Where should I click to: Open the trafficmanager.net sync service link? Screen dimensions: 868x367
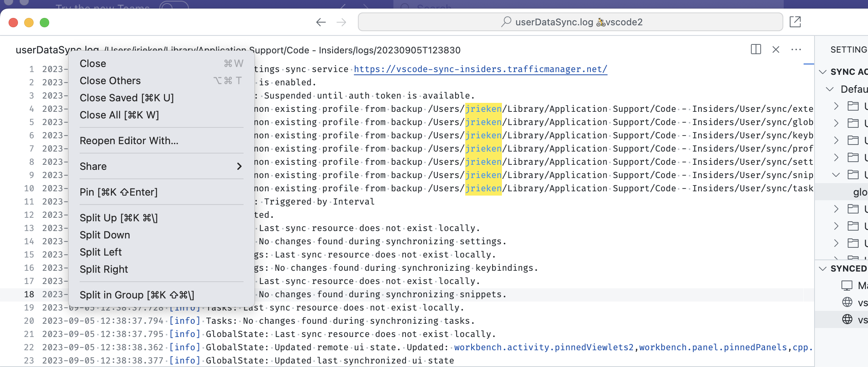pyautogui.click(x=480, y=69)
